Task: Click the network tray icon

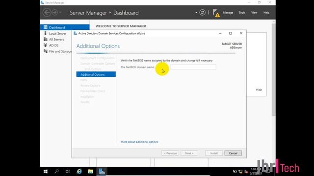Action: point(240,172)
